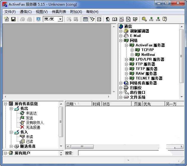Screen dimensions: 187x166
Task: Click the save floppy disk icon
Action: 13,19
